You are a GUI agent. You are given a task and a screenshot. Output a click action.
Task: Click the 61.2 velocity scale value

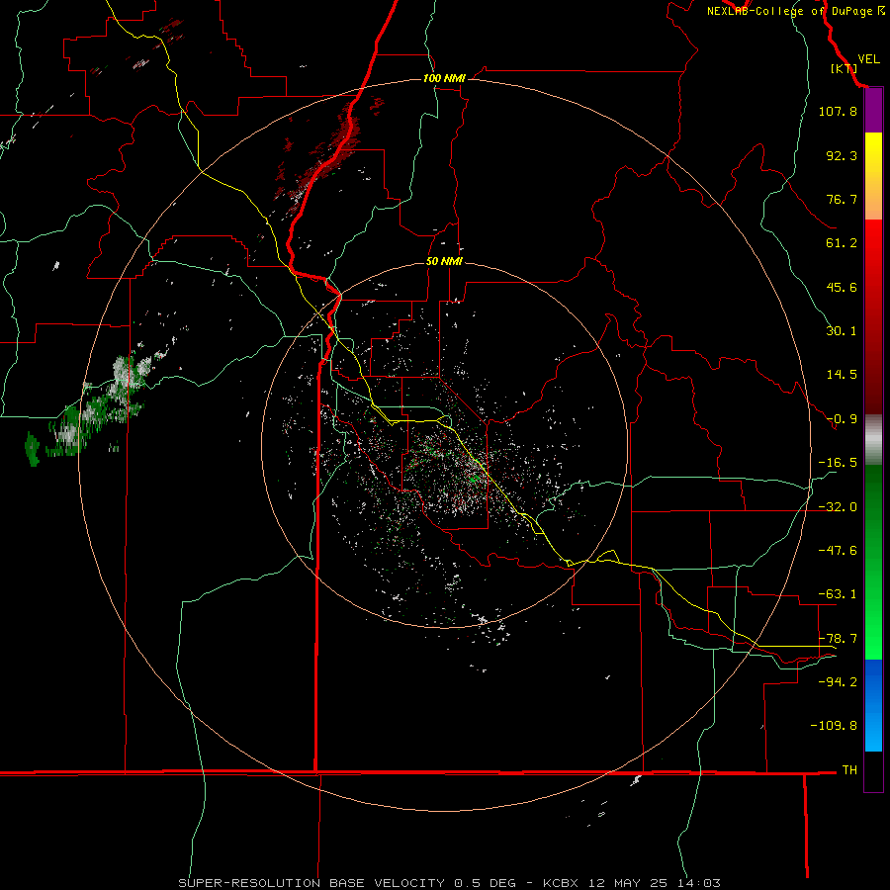[842, 243]
